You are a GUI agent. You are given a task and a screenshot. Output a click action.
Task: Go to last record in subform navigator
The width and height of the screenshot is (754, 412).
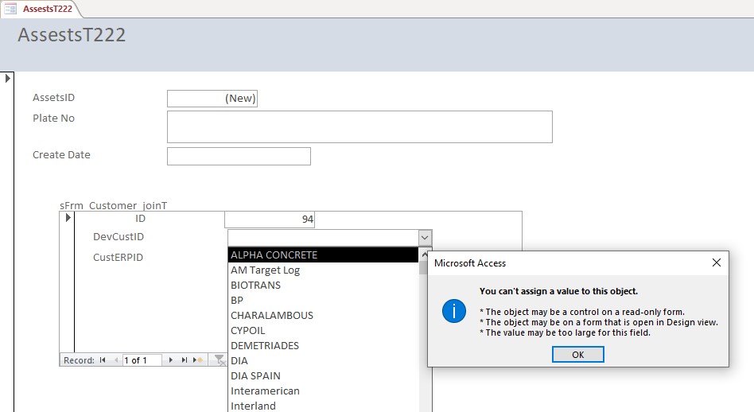pyautogui.click(x=185, y=360)
